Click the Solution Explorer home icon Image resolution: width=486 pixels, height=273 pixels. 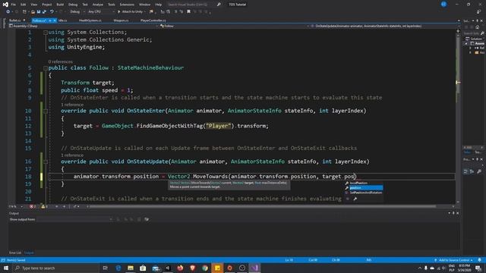point(478,27)
